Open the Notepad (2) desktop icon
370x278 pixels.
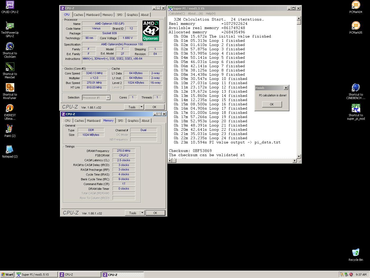(x=10, y=150)
